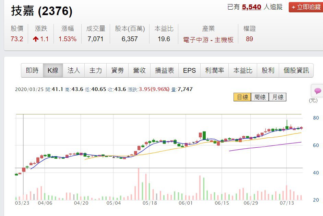This screenshot has width=323, height=216.
Task: Click the 2020/03/25 chart data readout
Action: point(104,89)
